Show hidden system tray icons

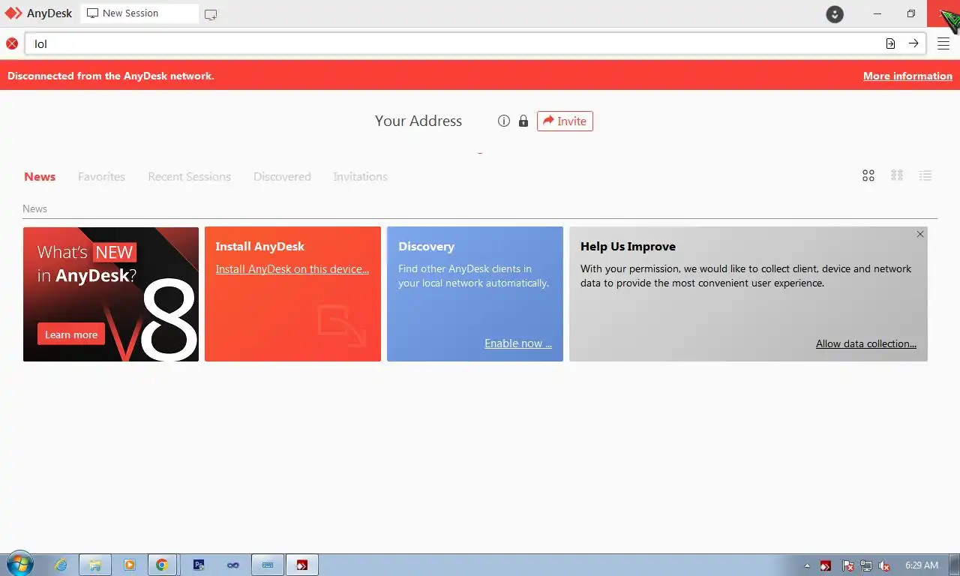coord(807,565)
